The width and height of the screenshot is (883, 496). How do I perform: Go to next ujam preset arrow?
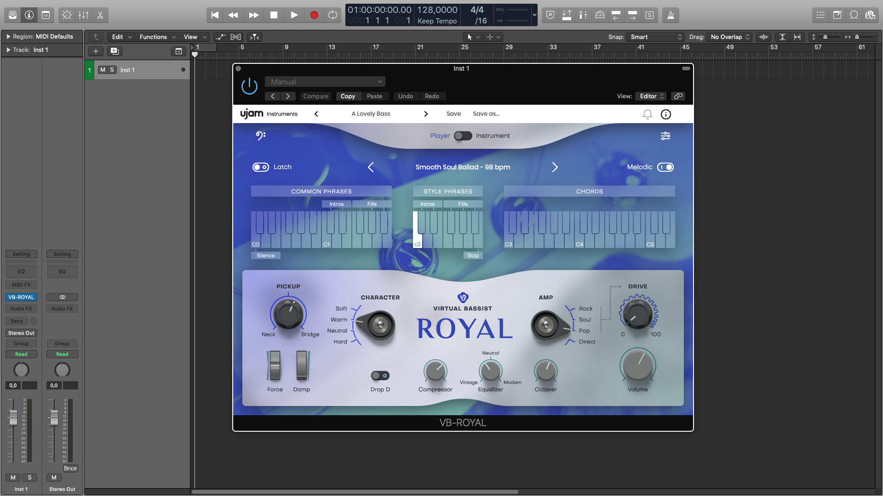click(426, 114)
